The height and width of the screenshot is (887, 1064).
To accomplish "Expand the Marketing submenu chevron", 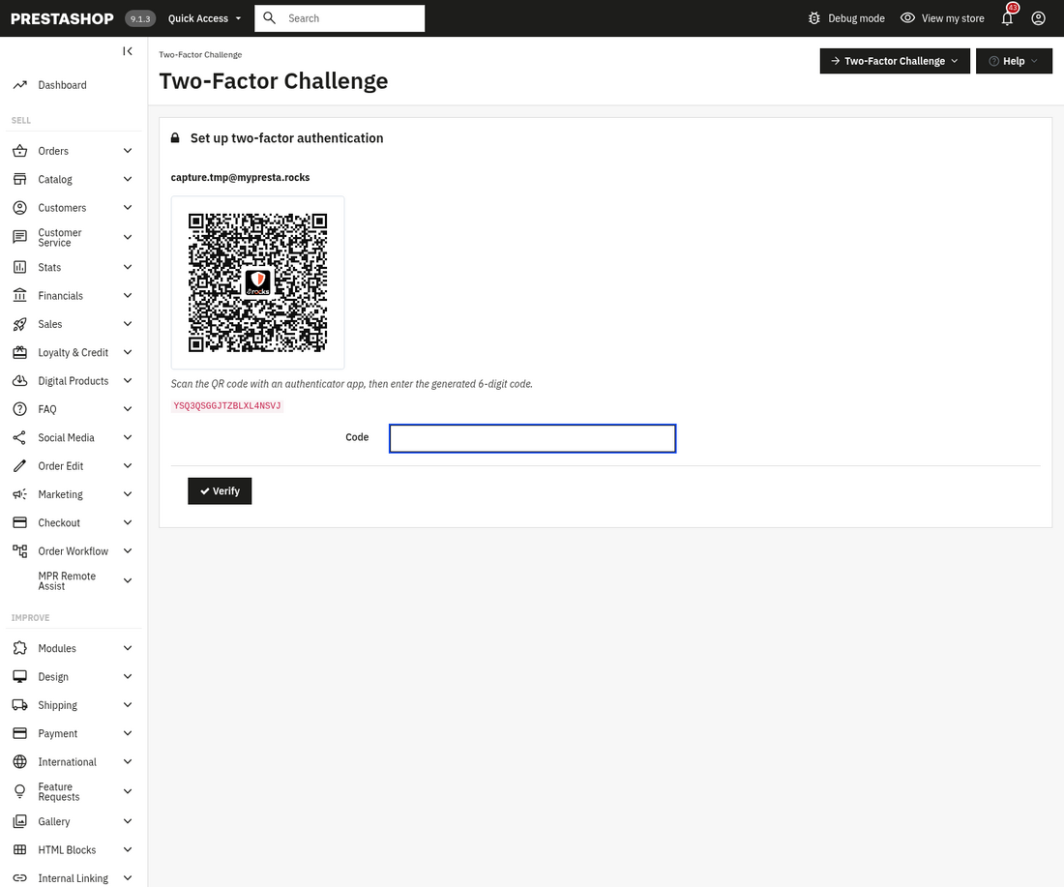I will (128, 494).
